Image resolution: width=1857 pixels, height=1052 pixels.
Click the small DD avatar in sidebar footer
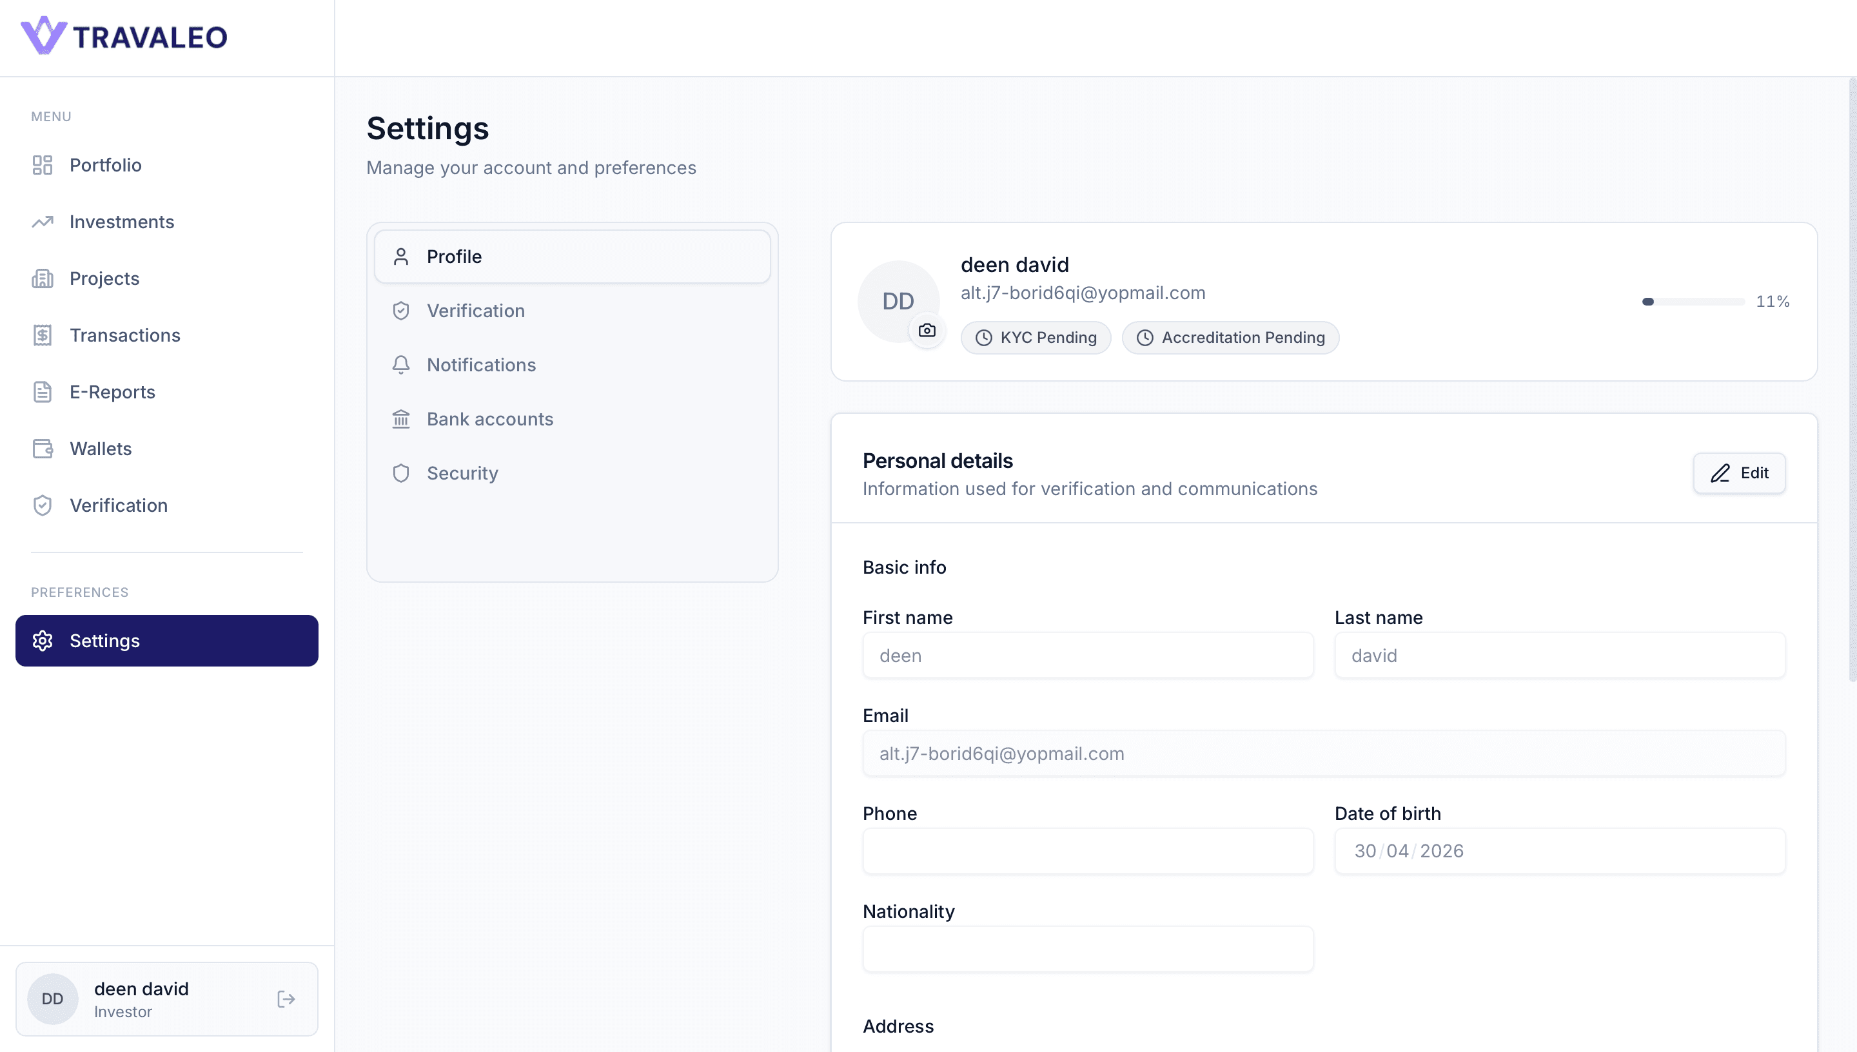53,999
